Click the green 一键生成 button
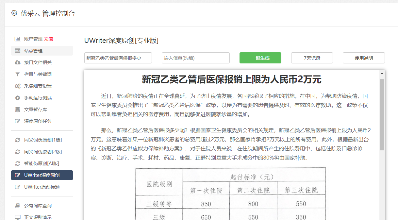The height and width of the screenshot is (220, 398). click(x=260, y=58)
